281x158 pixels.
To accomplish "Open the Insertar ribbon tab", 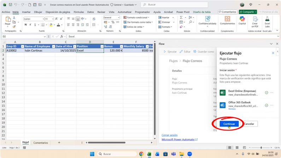I will (26, 12).
